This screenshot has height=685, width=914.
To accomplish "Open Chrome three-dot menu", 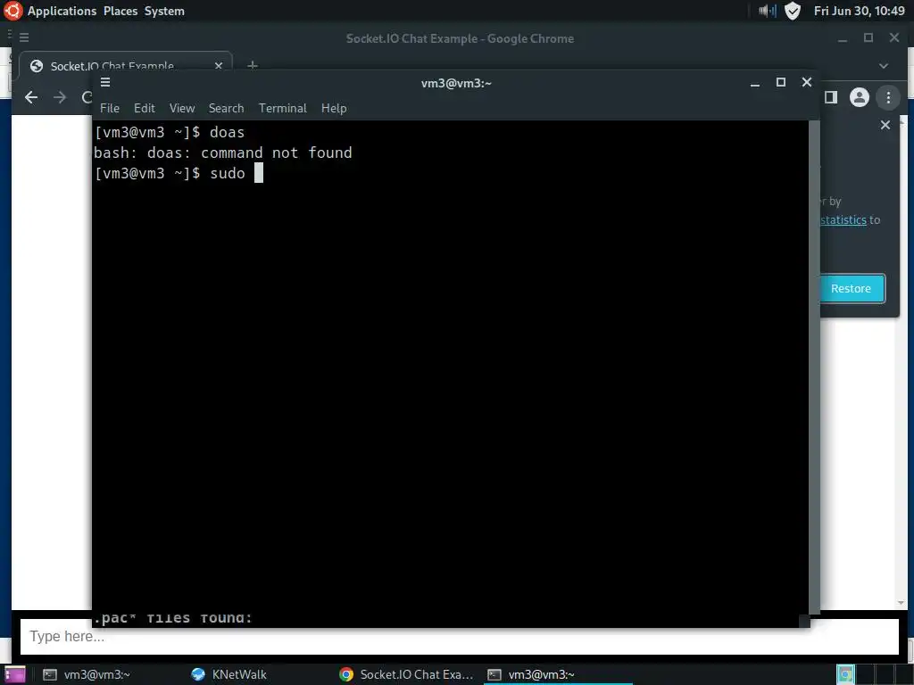I will [x=888, y=97].
